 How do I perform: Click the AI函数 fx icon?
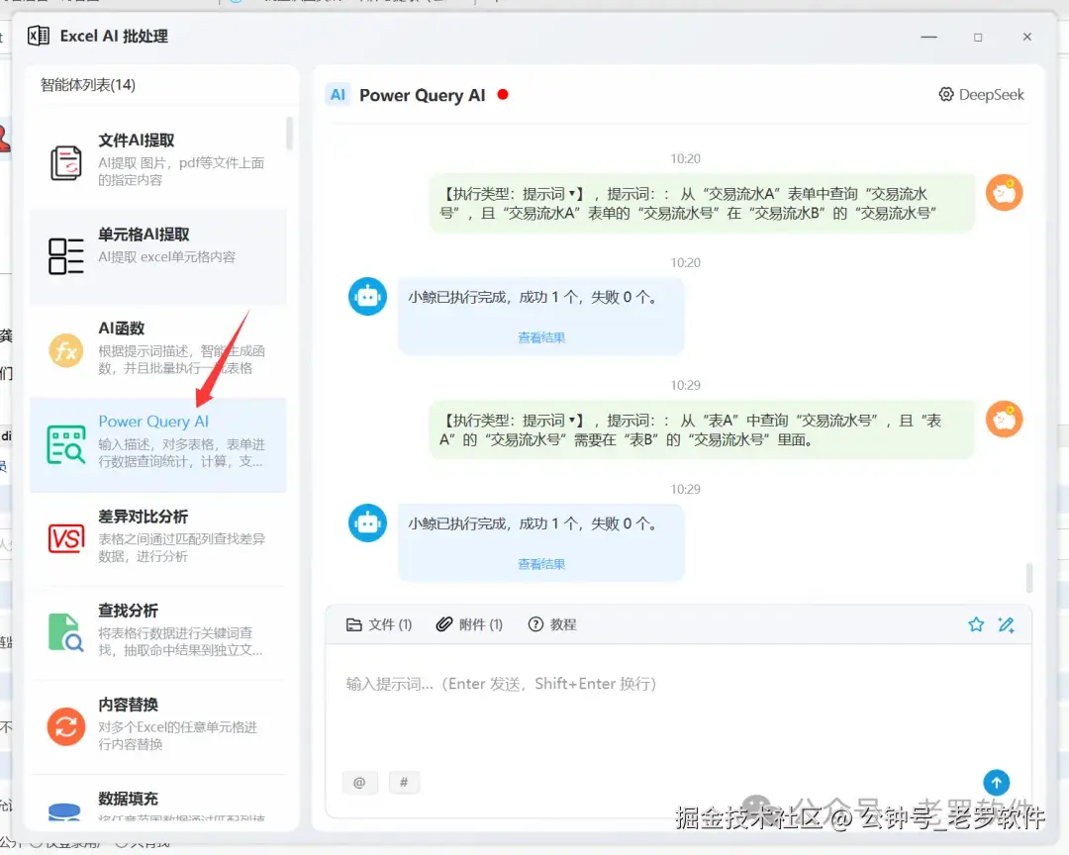[66, 350]
